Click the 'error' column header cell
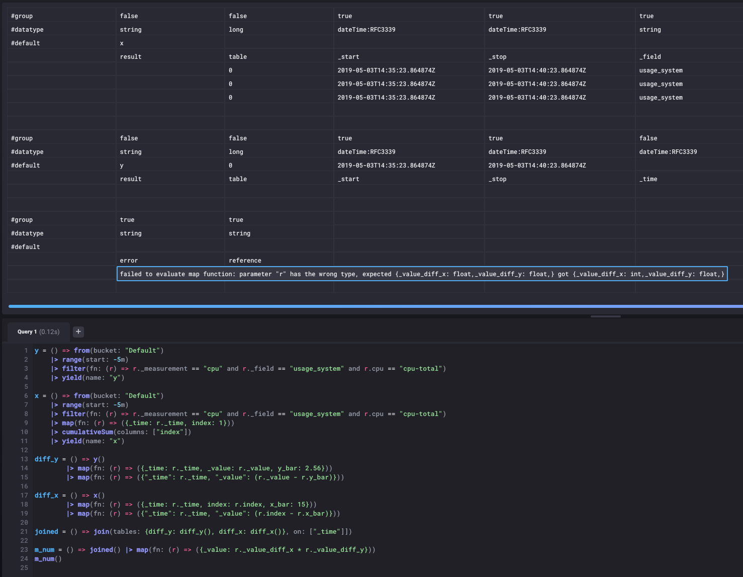 [170, 260]
